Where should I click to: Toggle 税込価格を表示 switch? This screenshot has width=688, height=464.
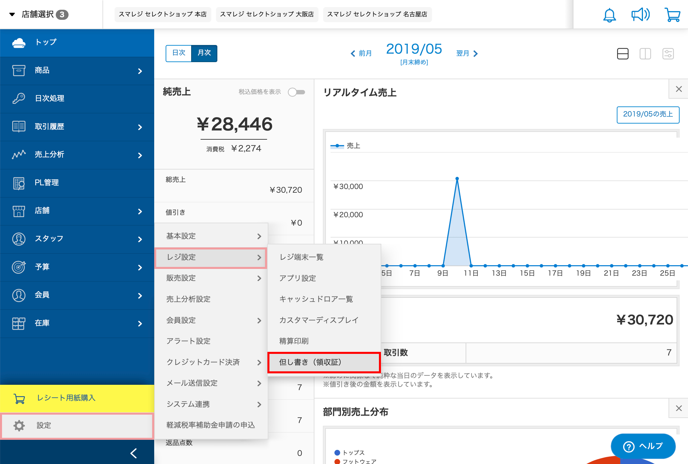coord(296,92)
